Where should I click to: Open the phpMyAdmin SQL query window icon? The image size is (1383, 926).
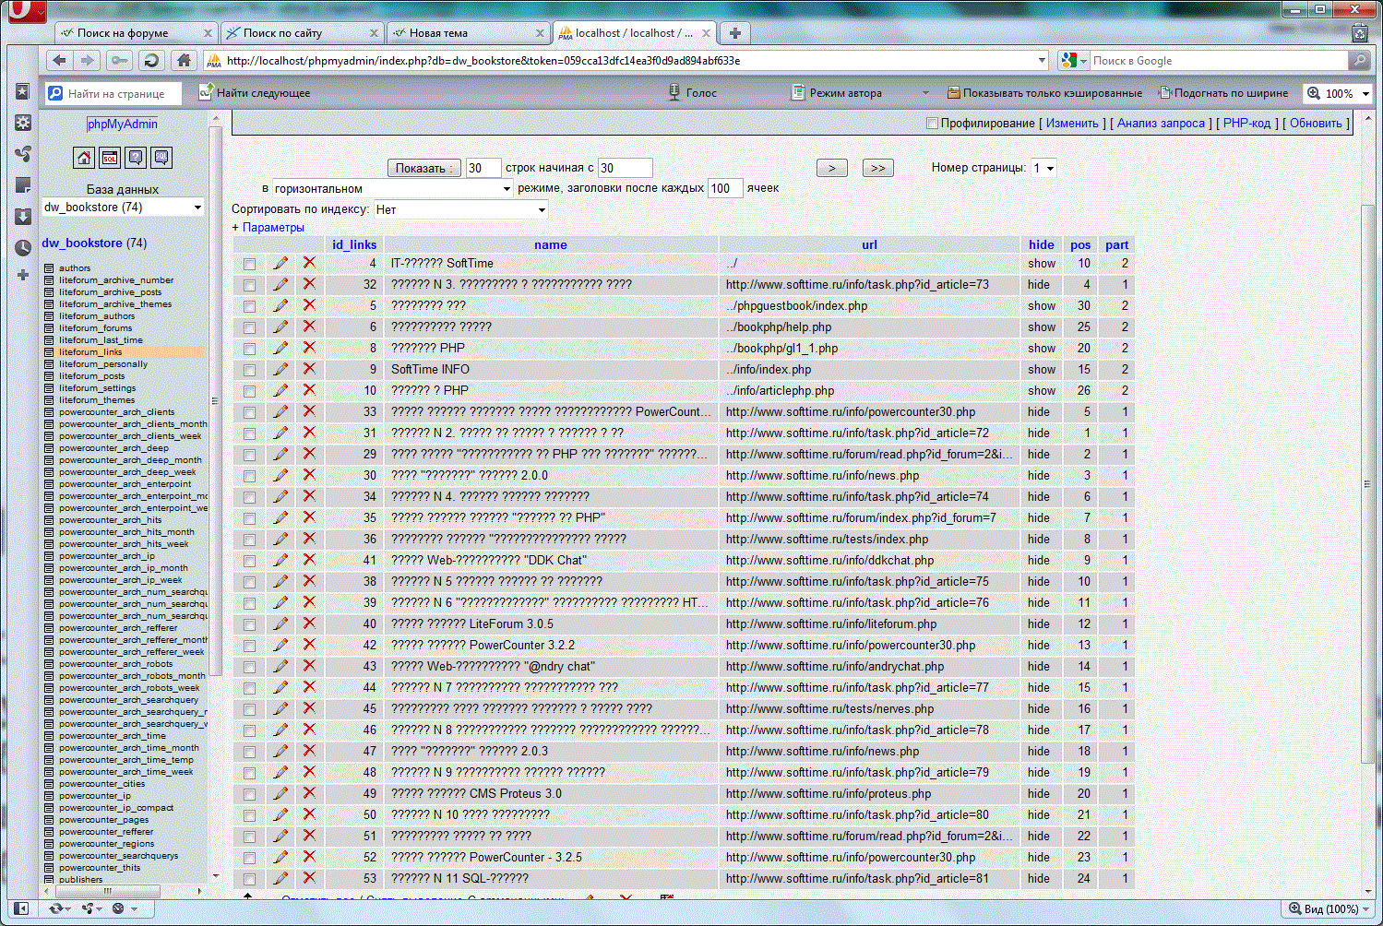click(110, 158)
